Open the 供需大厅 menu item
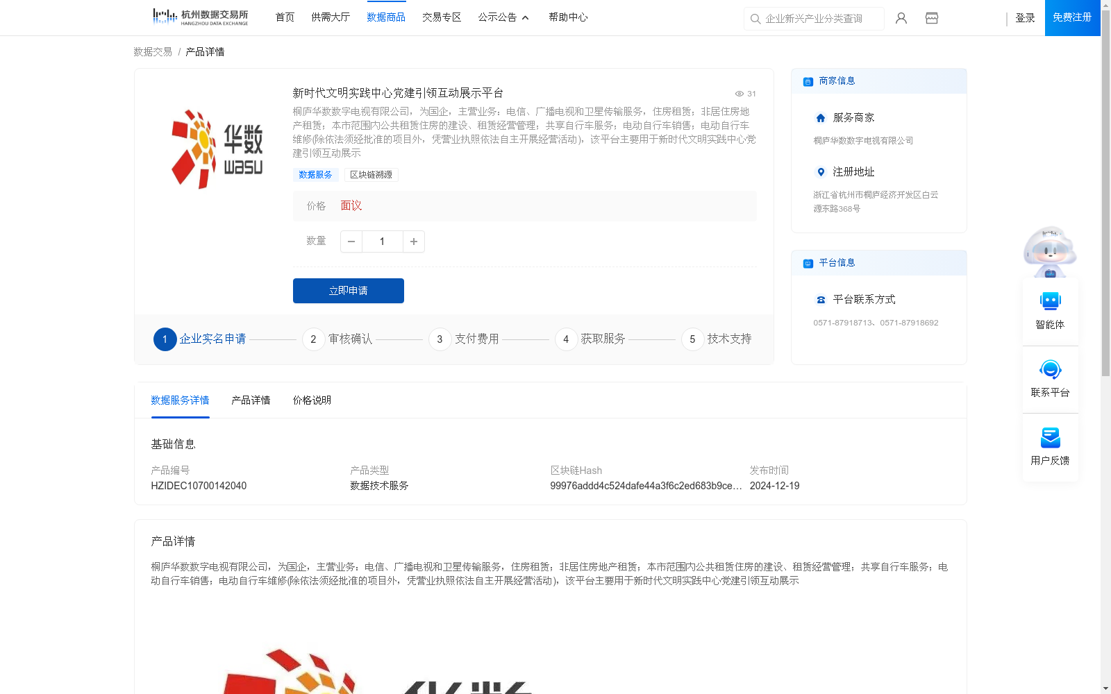 [331, 17]
